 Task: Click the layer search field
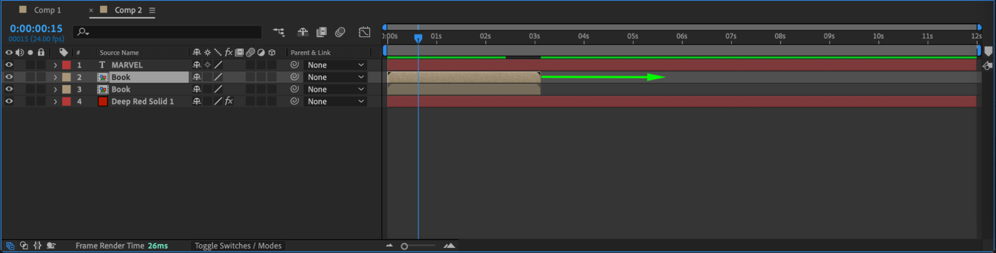(167, 32)
